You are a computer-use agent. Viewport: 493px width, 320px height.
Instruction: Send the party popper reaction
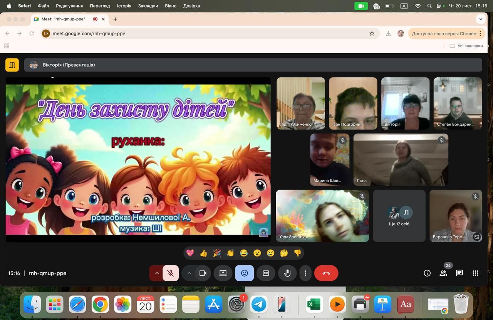pyautogui.click(x=217, y=253)
